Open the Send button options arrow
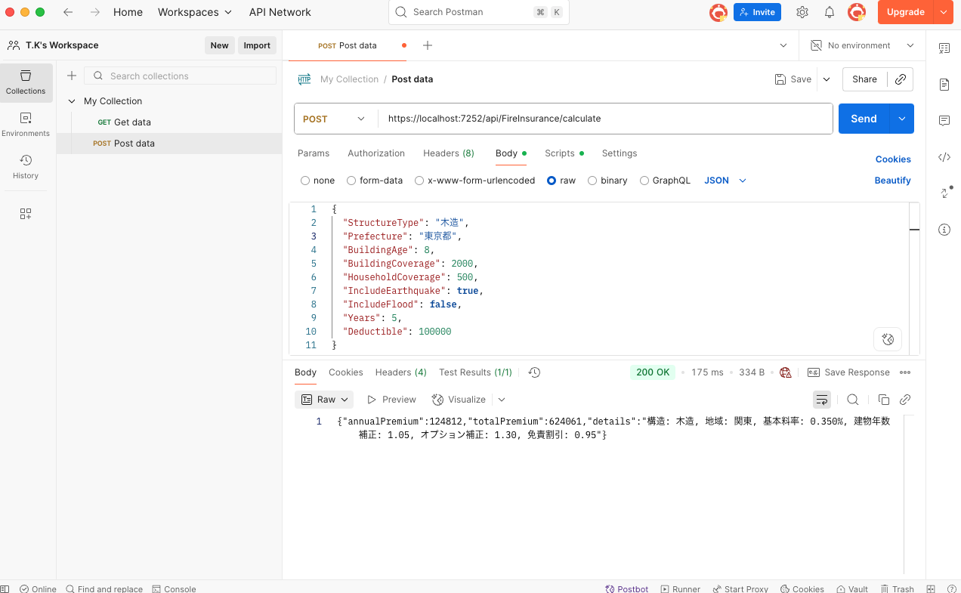 901,119
